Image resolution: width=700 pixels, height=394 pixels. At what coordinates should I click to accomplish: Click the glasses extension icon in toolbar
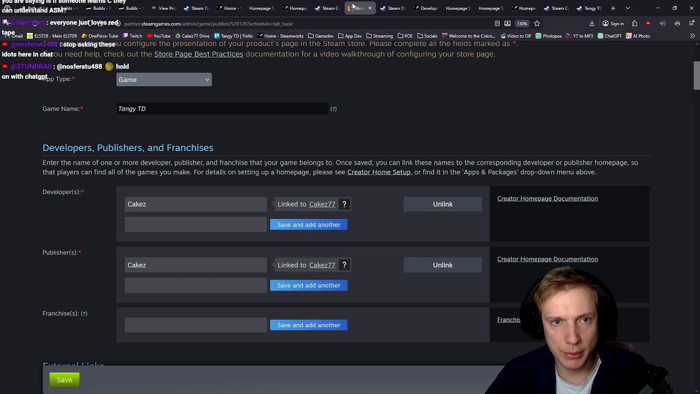click(677, 24)
